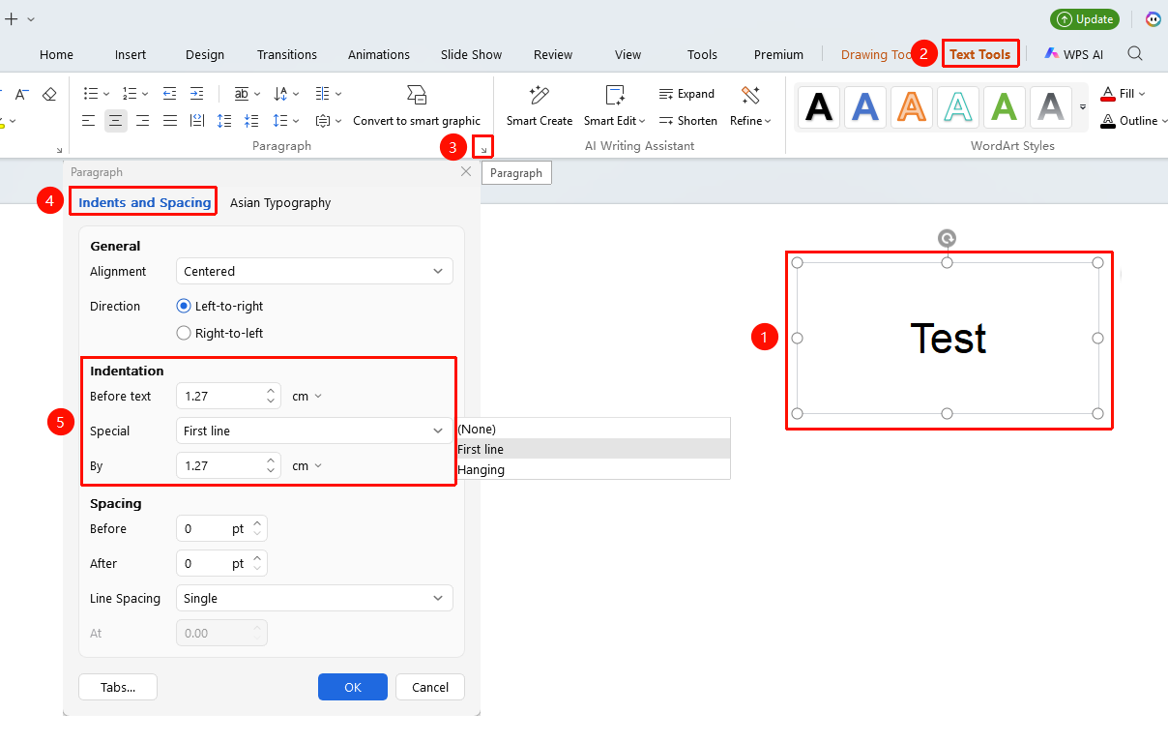The height and width of the screenshot is (743, 1168).
Task: Click the WPS AI icon
Action: tap(1052, 54)
